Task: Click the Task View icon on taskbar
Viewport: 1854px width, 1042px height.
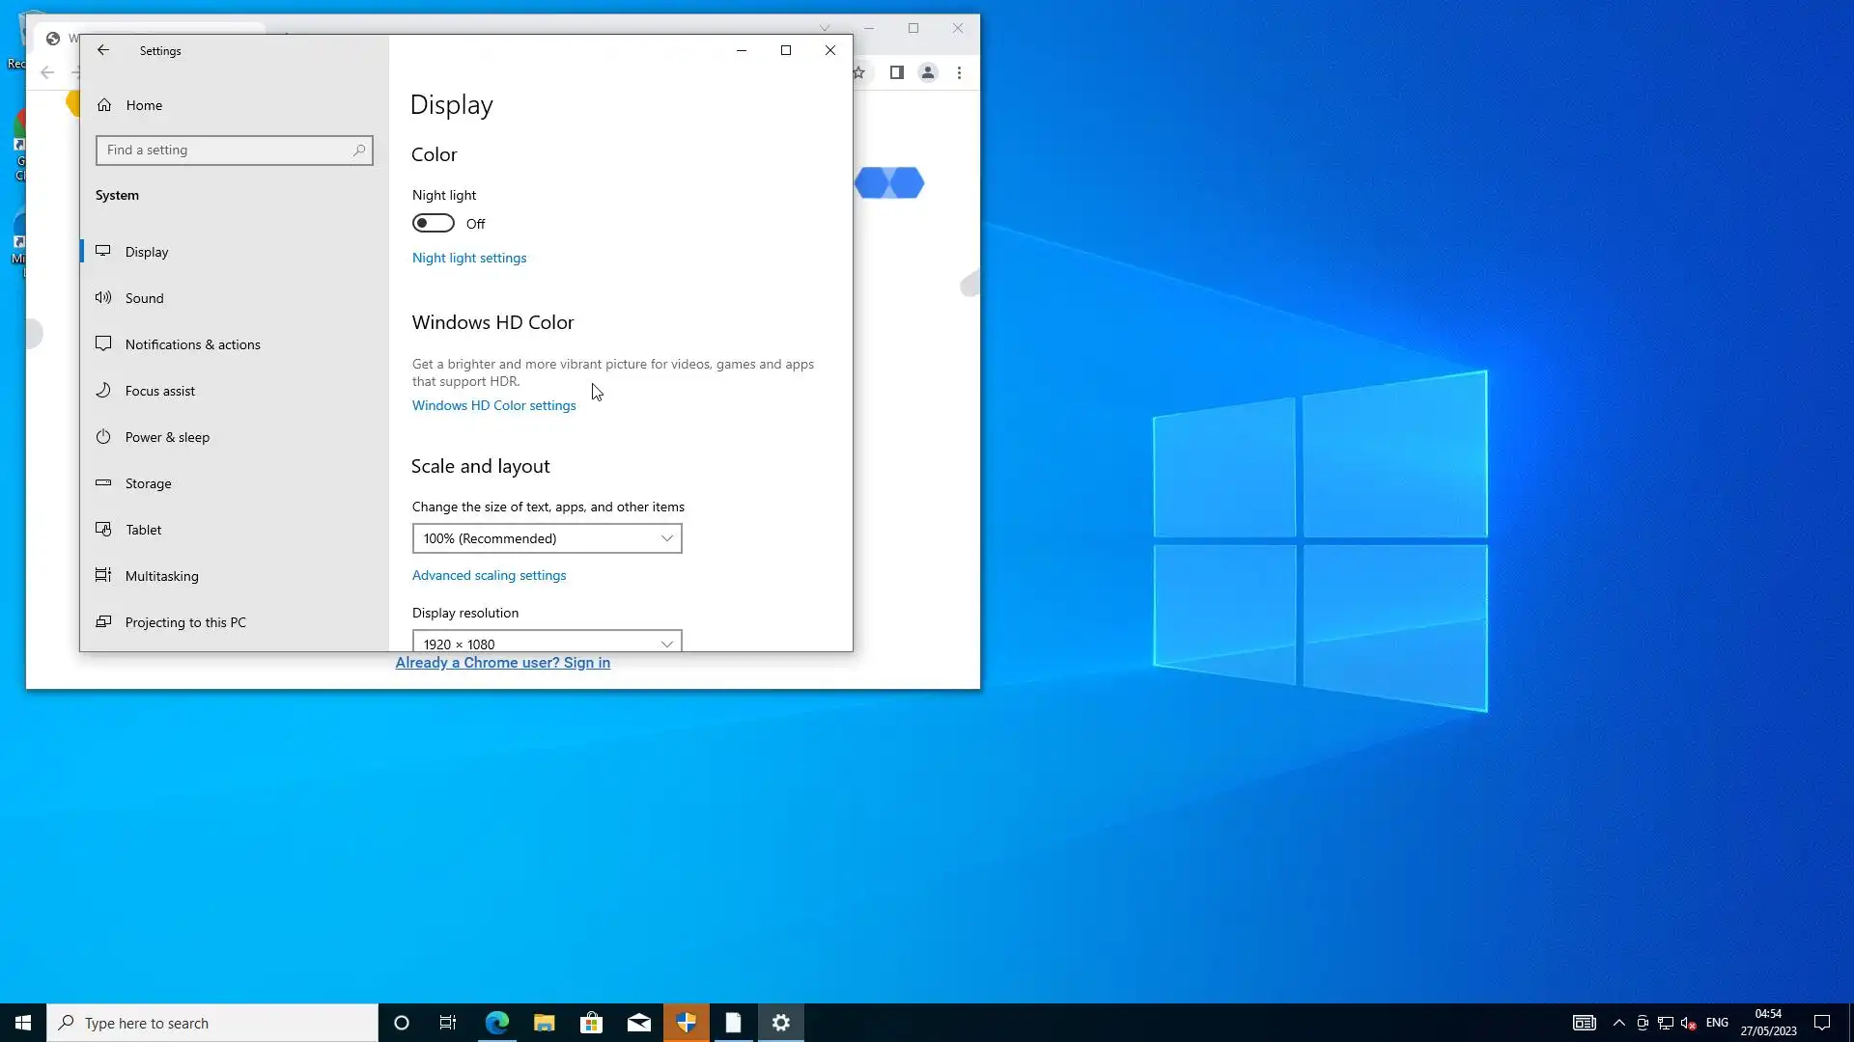Action: [x=448, y=1023]
